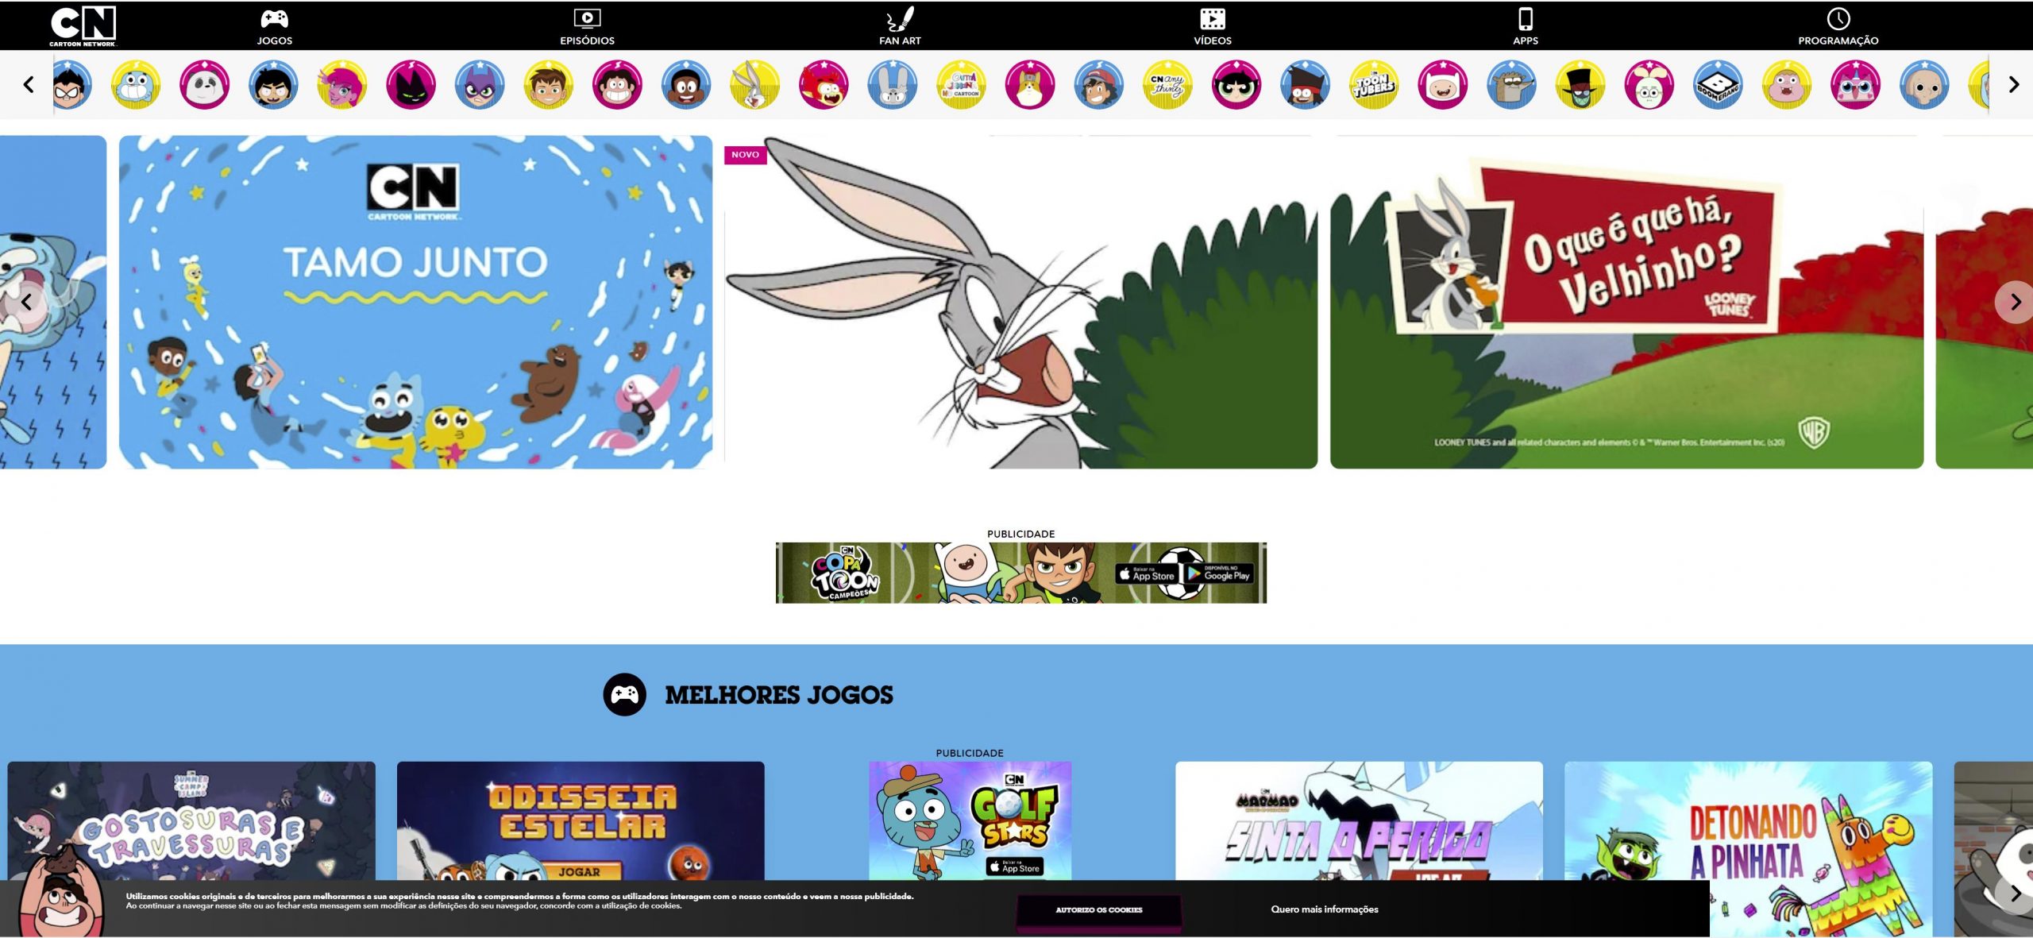This screenshot has width=2033, height=938.
Task: Select the grey bunny character icon
Action: pyautogui.click(x=893, y=84)
